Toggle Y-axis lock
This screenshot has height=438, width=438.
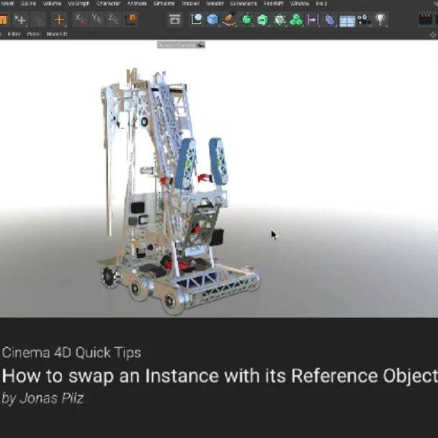[x=98, y=19]
